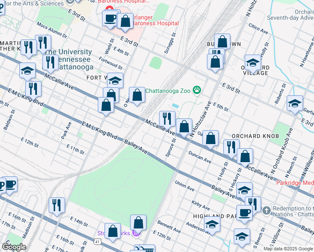Click the Baldwin St street label

tap(9, 120)
